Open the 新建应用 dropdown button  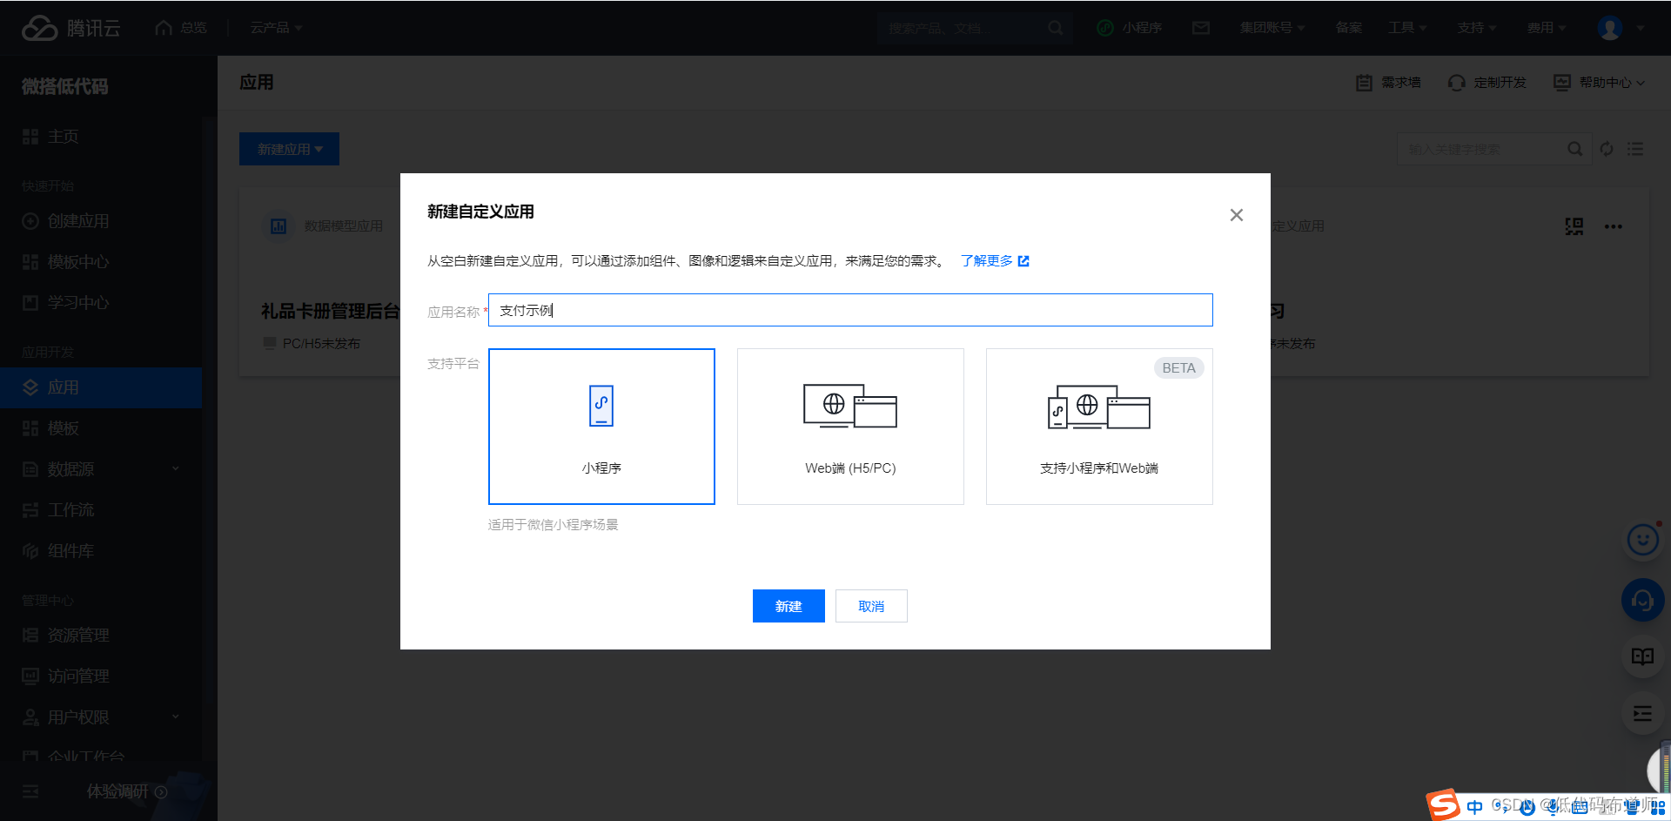tap(289, 149)
